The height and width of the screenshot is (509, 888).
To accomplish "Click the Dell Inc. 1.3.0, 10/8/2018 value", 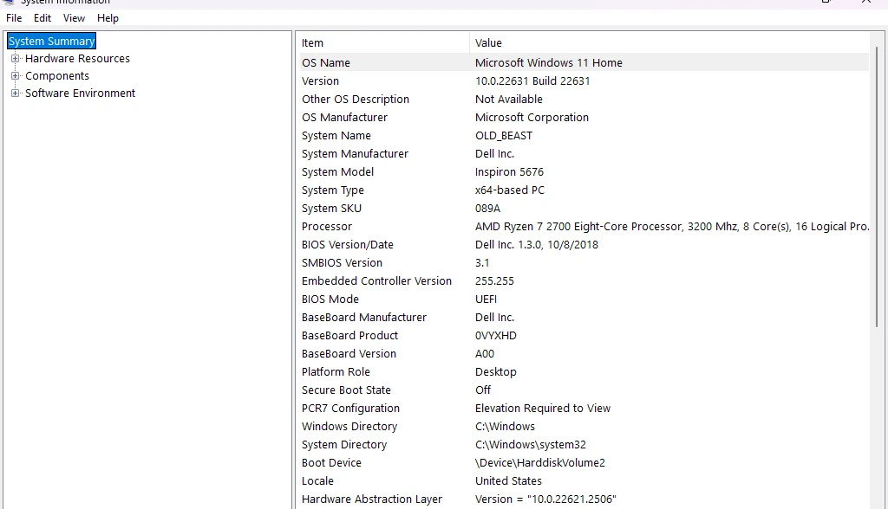I will (x=536, y=244).
